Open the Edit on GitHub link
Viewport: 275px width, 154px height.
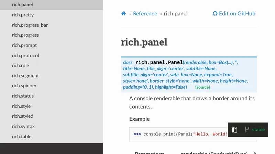[x=237, y=14]
